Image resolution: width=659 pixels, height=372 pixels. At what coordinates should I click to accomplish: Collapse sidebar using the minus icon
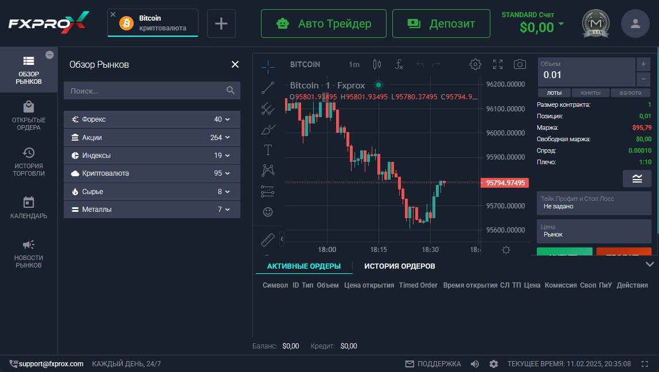[x=49, y=55]
